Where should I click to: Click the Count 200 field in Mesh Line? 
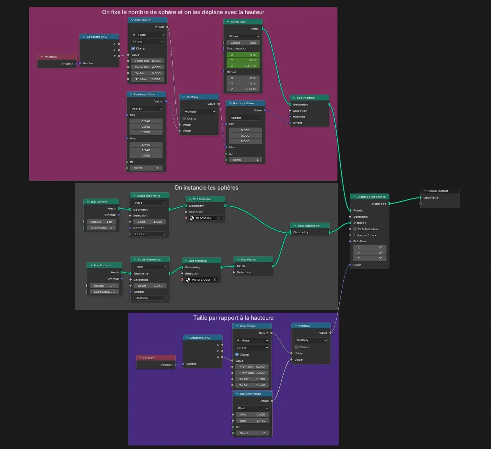[x=243, y=42]
